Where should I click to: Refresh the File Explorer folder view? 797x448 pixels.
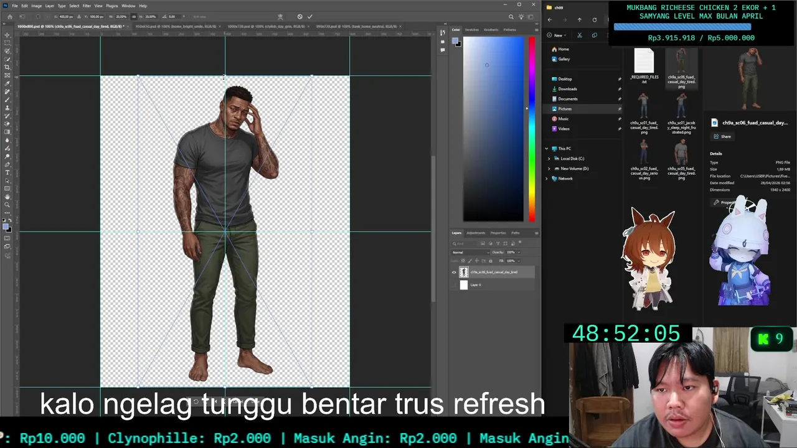pos(594,20)
